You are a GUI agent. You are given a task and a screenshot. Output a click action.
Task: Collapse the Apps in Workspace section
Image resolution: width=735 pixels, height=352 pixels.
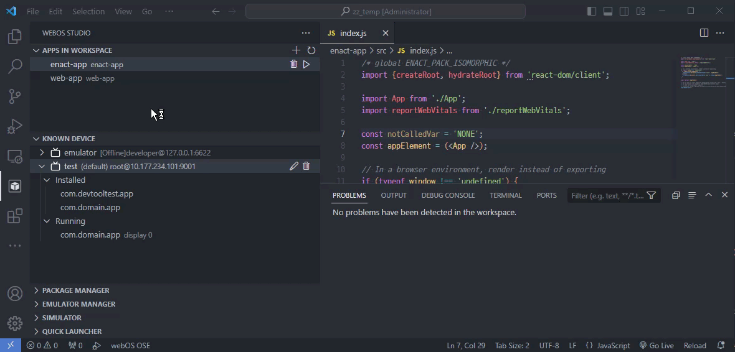tap(36, 50)
